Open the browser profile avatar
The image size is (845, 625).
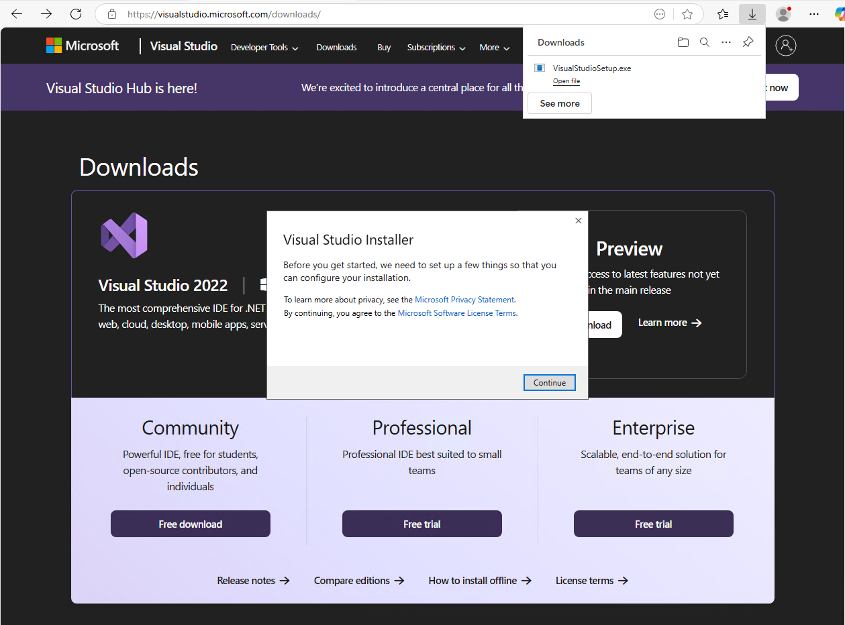[783, 14]
